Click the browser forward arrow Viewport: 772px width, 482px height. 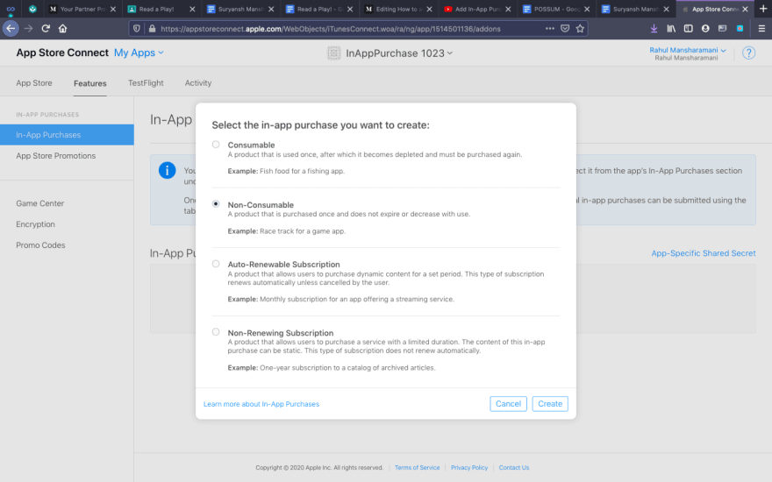click(29, 29)
